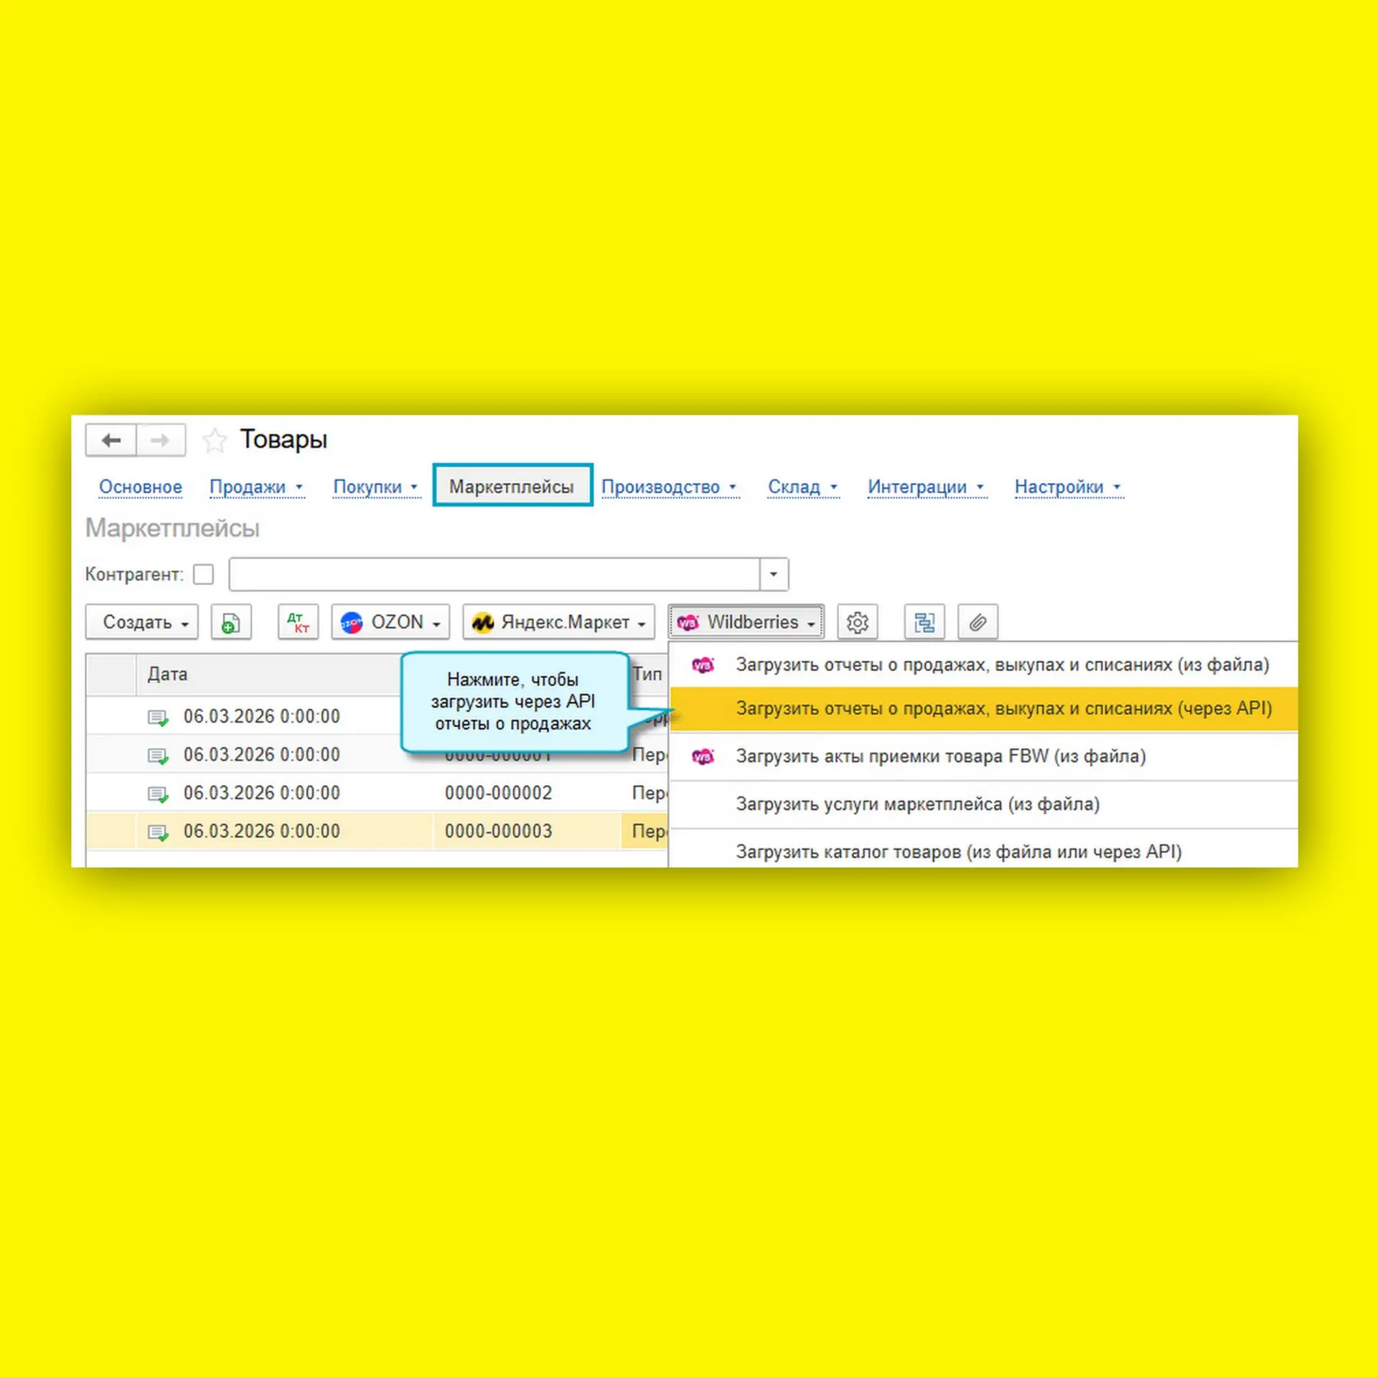Select date 06.03.2026 in row 0000-000002
Image resolution: width=1378 pixels, height=1377 pixels.
(x=261, y=794)
